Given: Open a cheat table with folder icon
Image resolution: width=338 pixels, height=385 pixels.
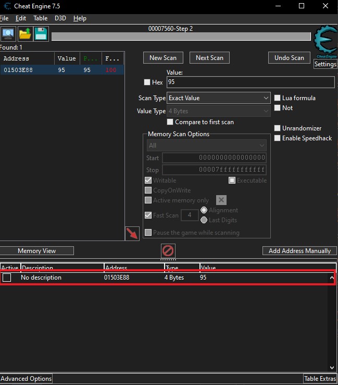Looking at the screenshot, I should coord(25,34).
